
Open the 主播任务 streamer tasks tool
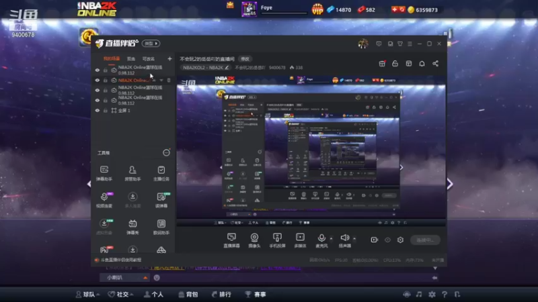pyautogui.click(x=161, y=173)
